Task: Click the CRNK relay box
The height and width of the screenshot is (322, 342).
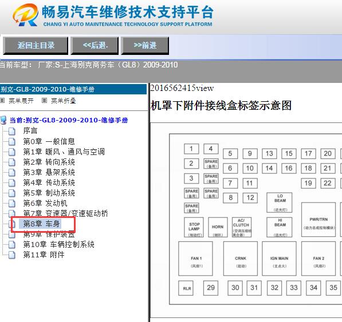Action: click(241, 259)
